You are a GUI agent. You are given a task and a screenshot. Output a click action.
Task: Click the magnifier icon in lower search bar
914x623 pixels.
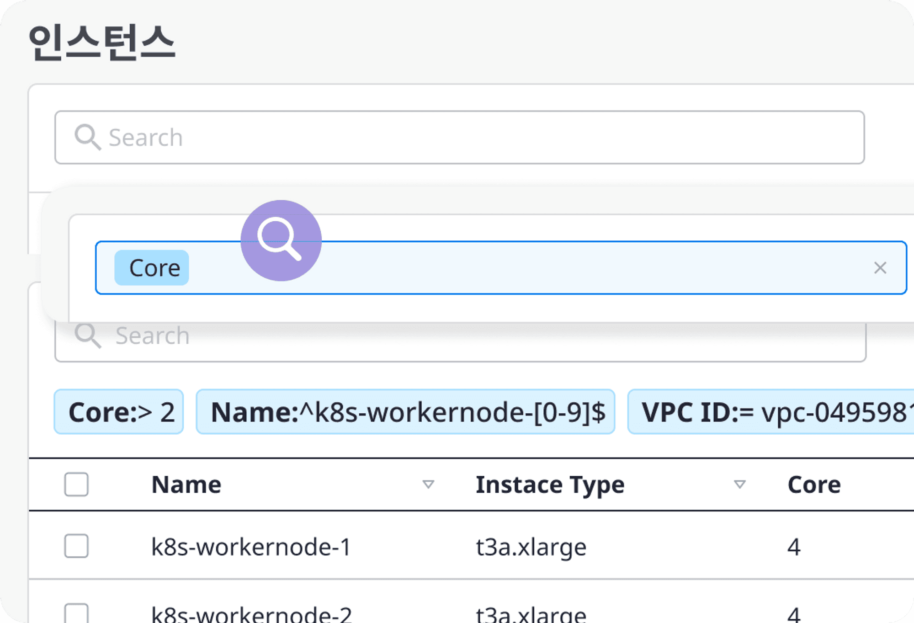click(87, 336)
